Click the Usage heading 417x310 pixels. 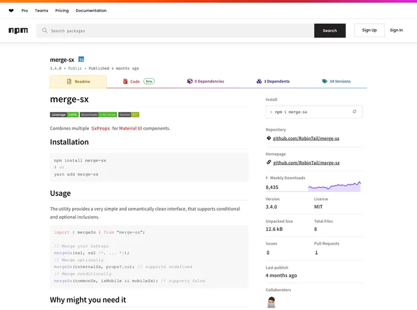(x=61, y=193)
